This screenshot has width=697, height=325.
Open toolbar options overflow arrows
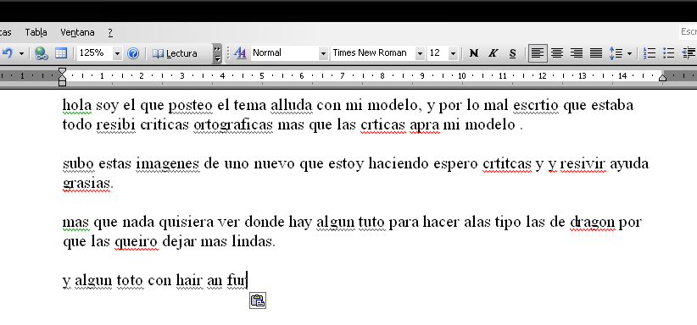(217, 53)
